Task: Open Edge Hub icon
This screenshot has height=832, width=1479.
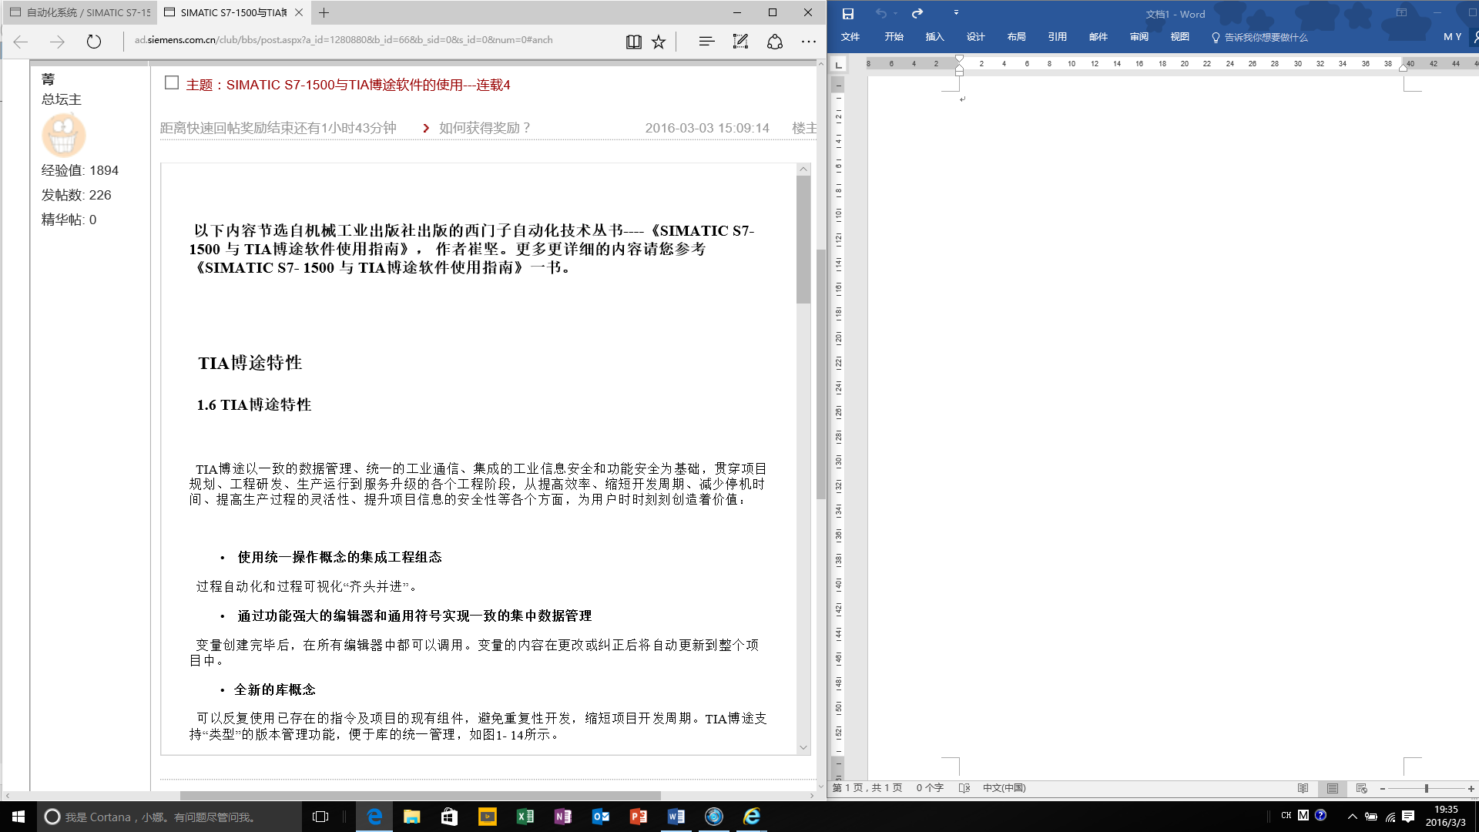Action: click(706, 42)
